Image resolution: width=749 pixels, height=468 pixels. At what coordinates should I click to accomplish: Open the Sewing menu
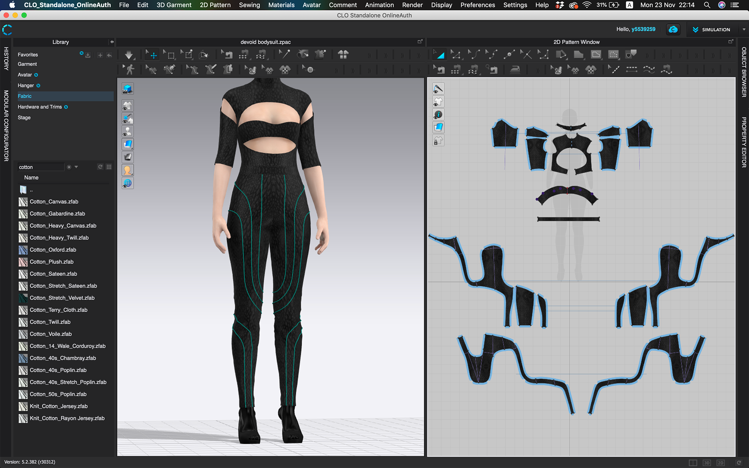click(x=249, y=5)
